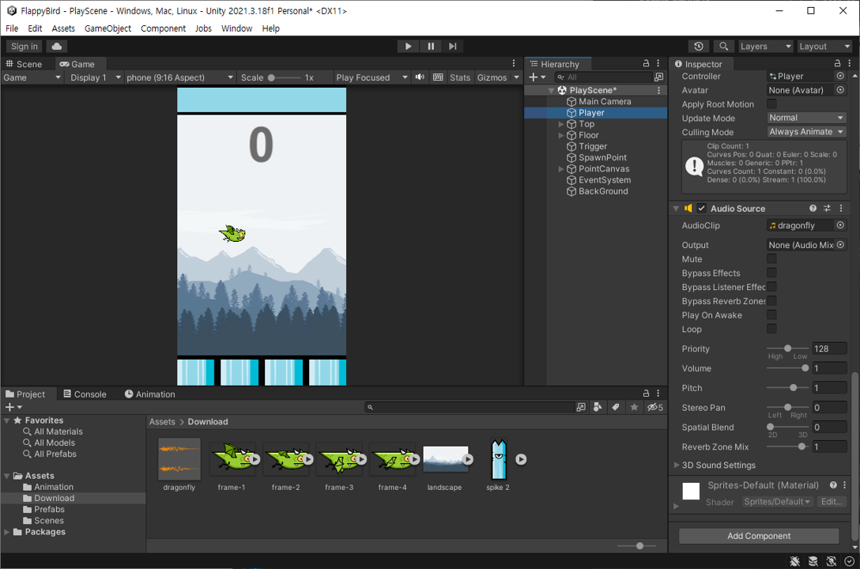Enable Apply Root Motion checkbox

pos(771,104)
